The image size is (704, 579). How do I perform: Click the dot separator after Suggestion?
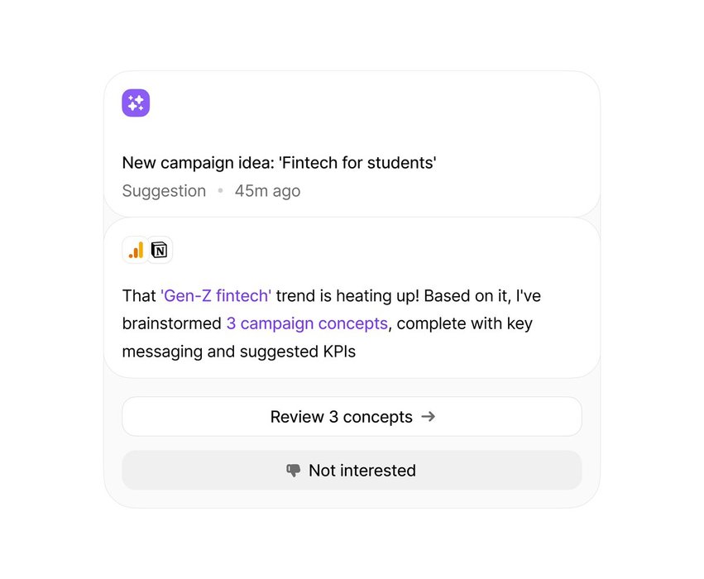pos(220,191)
